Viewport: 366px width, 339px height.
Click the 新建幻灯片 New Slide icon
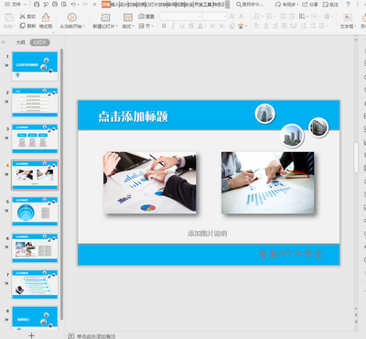105,17
